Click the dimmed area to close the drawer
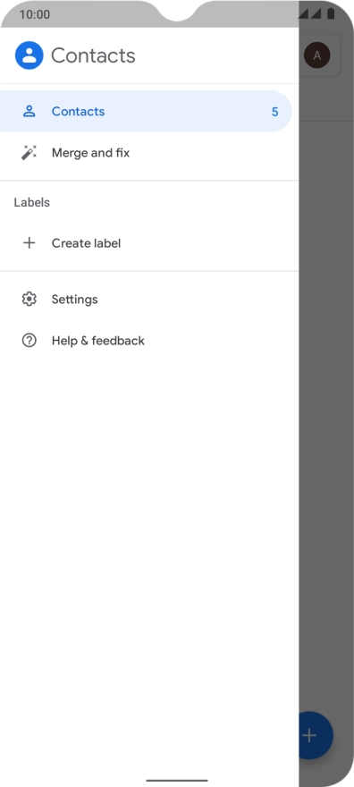Viewport: 354px width, 787px height. [326, 402]
